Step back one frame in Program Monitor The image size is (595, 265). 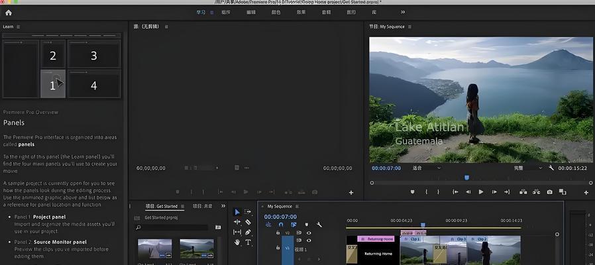coord(468,192)
